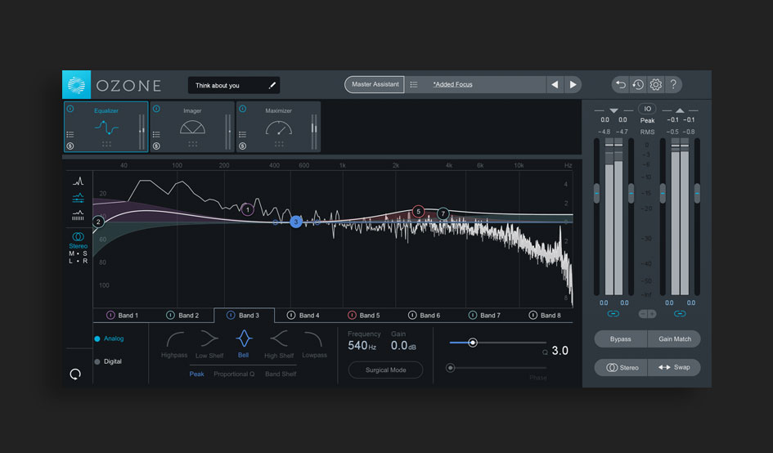Select the Band 8 tab

546,316
